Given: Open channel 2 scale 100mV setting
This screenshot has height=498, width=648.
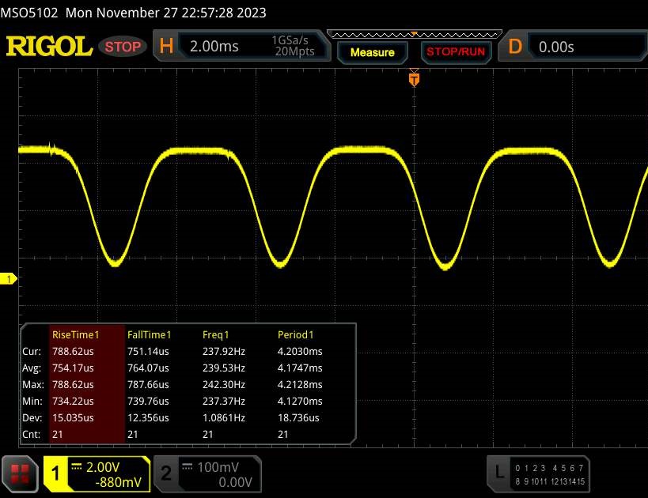Looking at the screenshot, I should (x=218, y=467).
